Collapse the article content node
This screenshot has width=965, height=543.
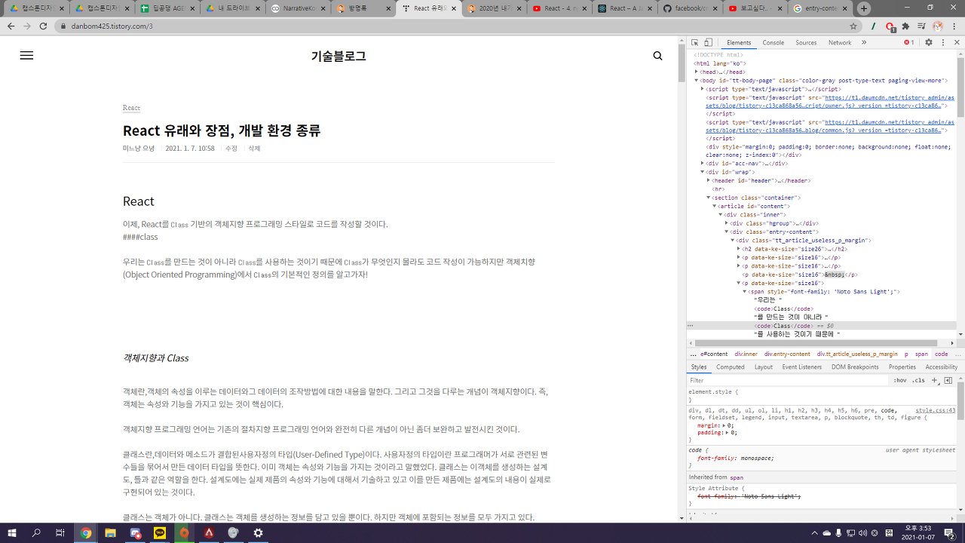(x=715, y=207)
